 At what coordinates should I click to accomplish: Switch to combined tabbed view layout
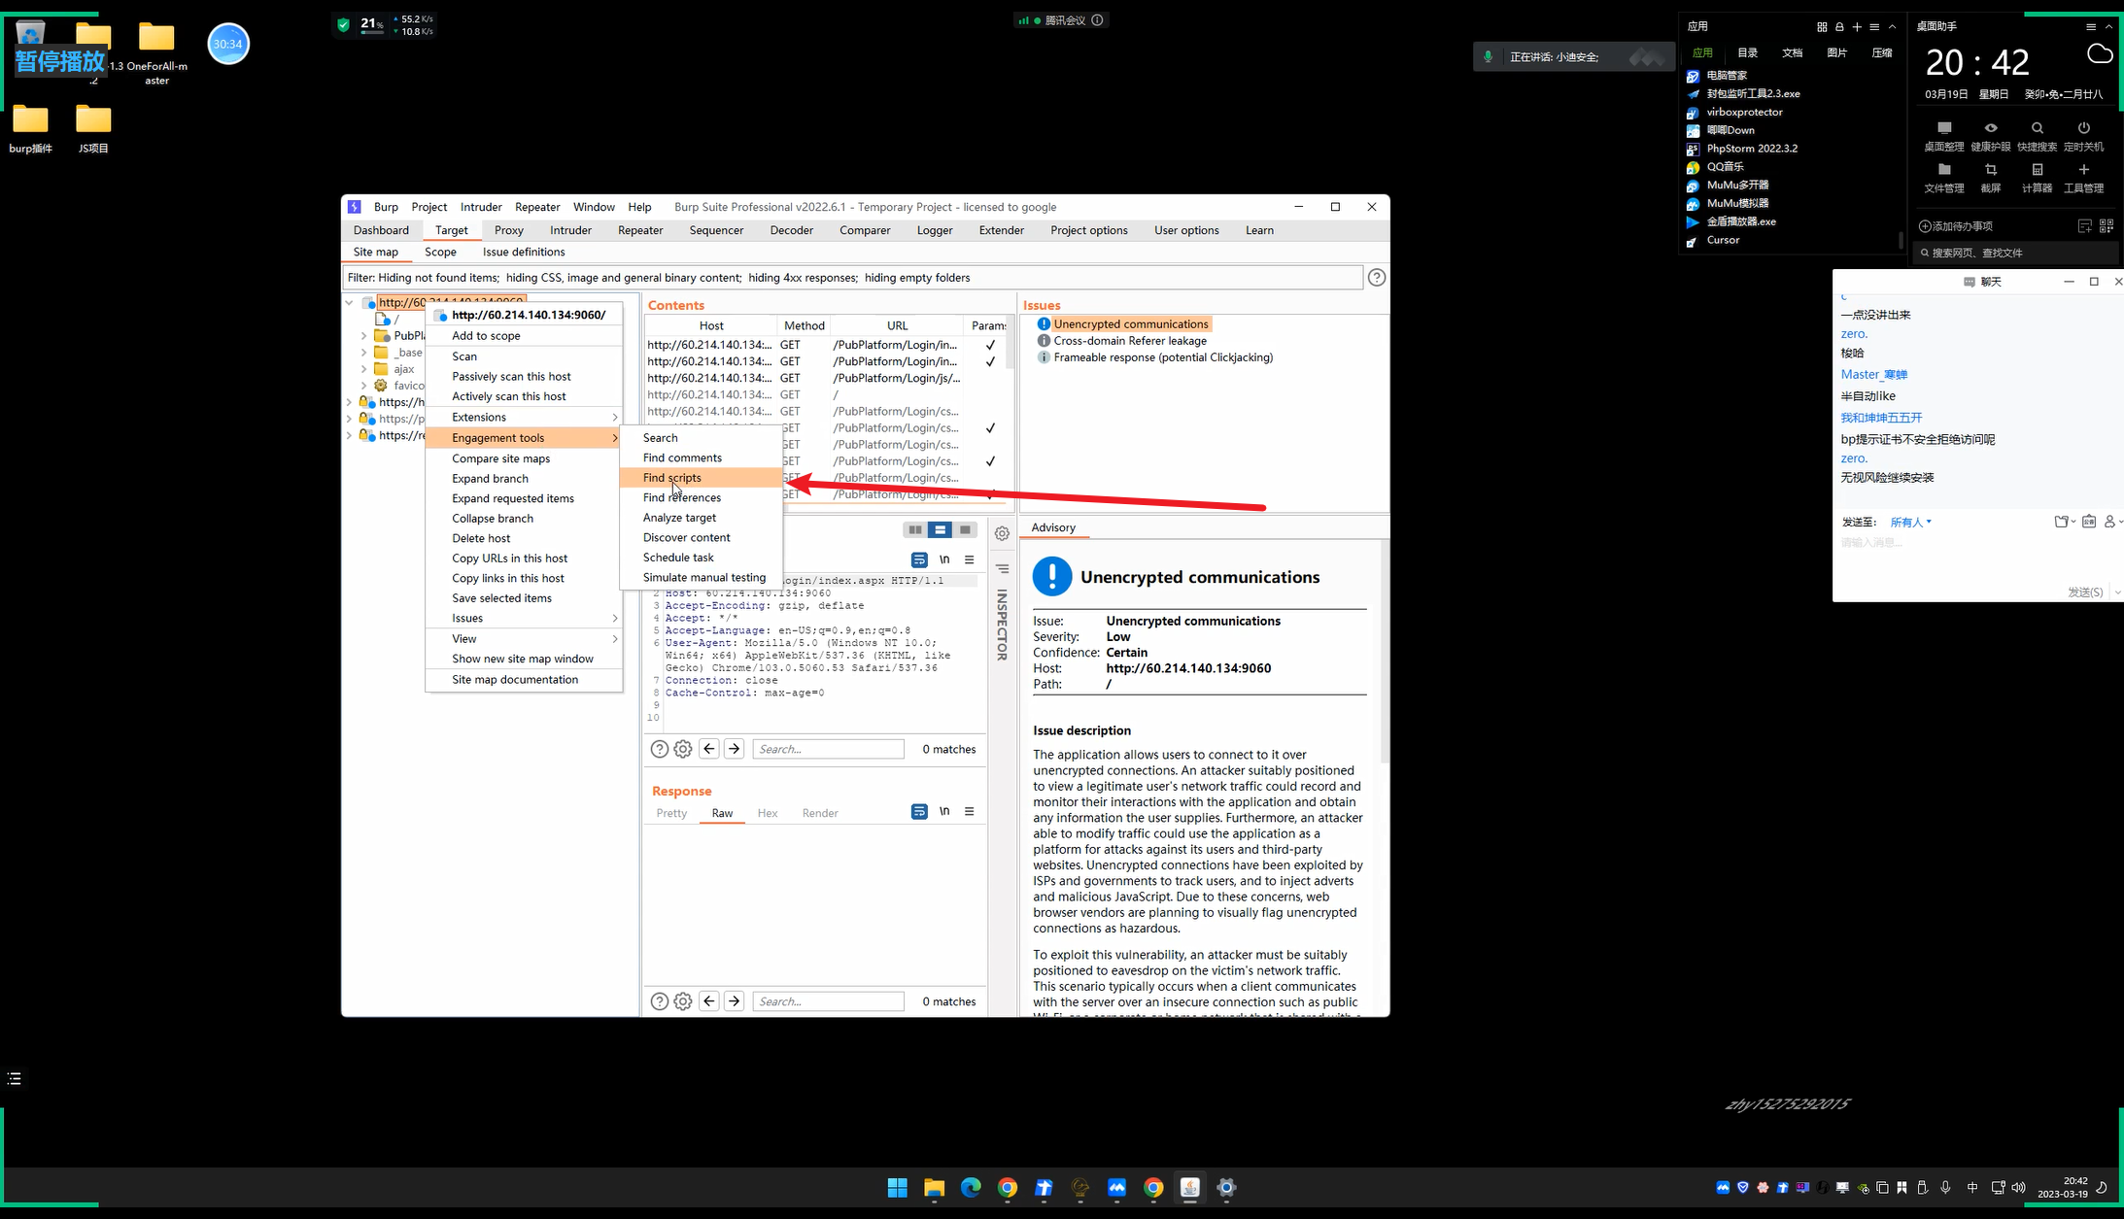[x=965, y=529]
